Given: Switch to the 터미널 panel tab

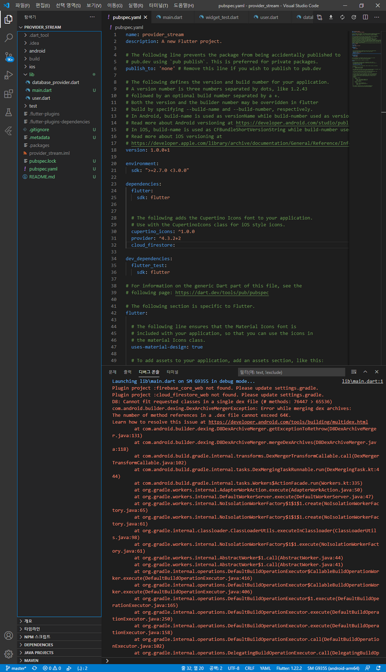Looking at the screenshot, I should click(x=172, y=372).
